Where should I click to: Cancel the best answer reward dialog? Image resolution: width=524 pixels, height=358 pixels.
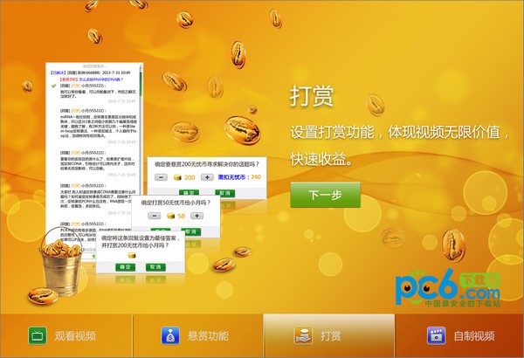tap(155, 266)
